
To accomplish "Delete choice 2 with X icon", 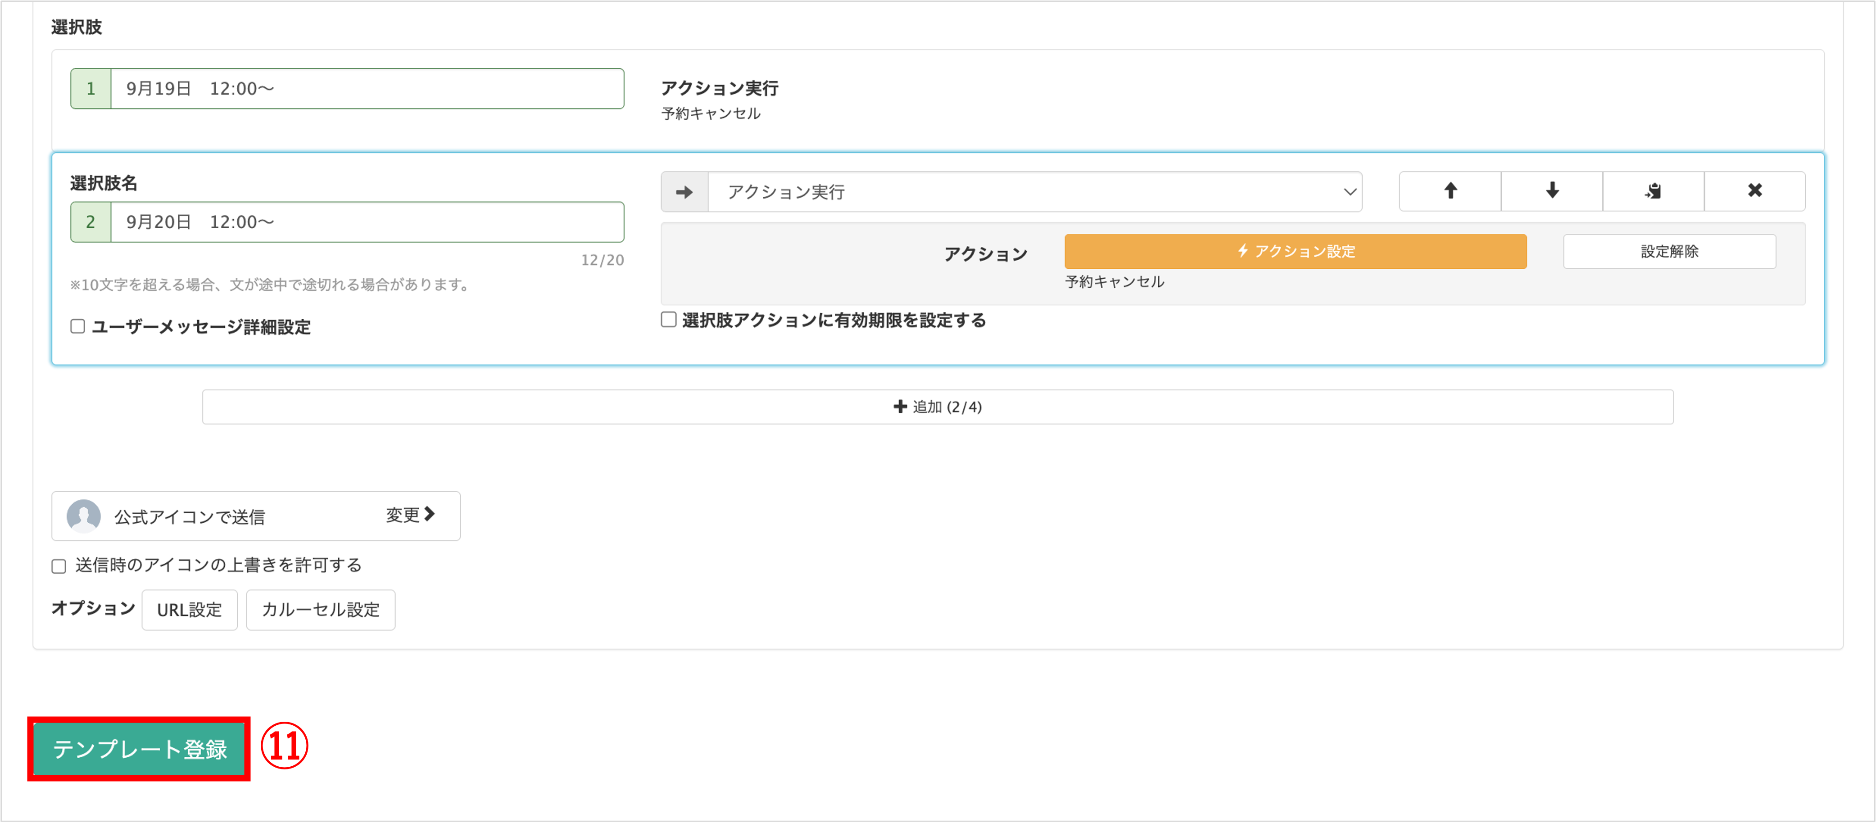I will click(x=1754, y=191).
